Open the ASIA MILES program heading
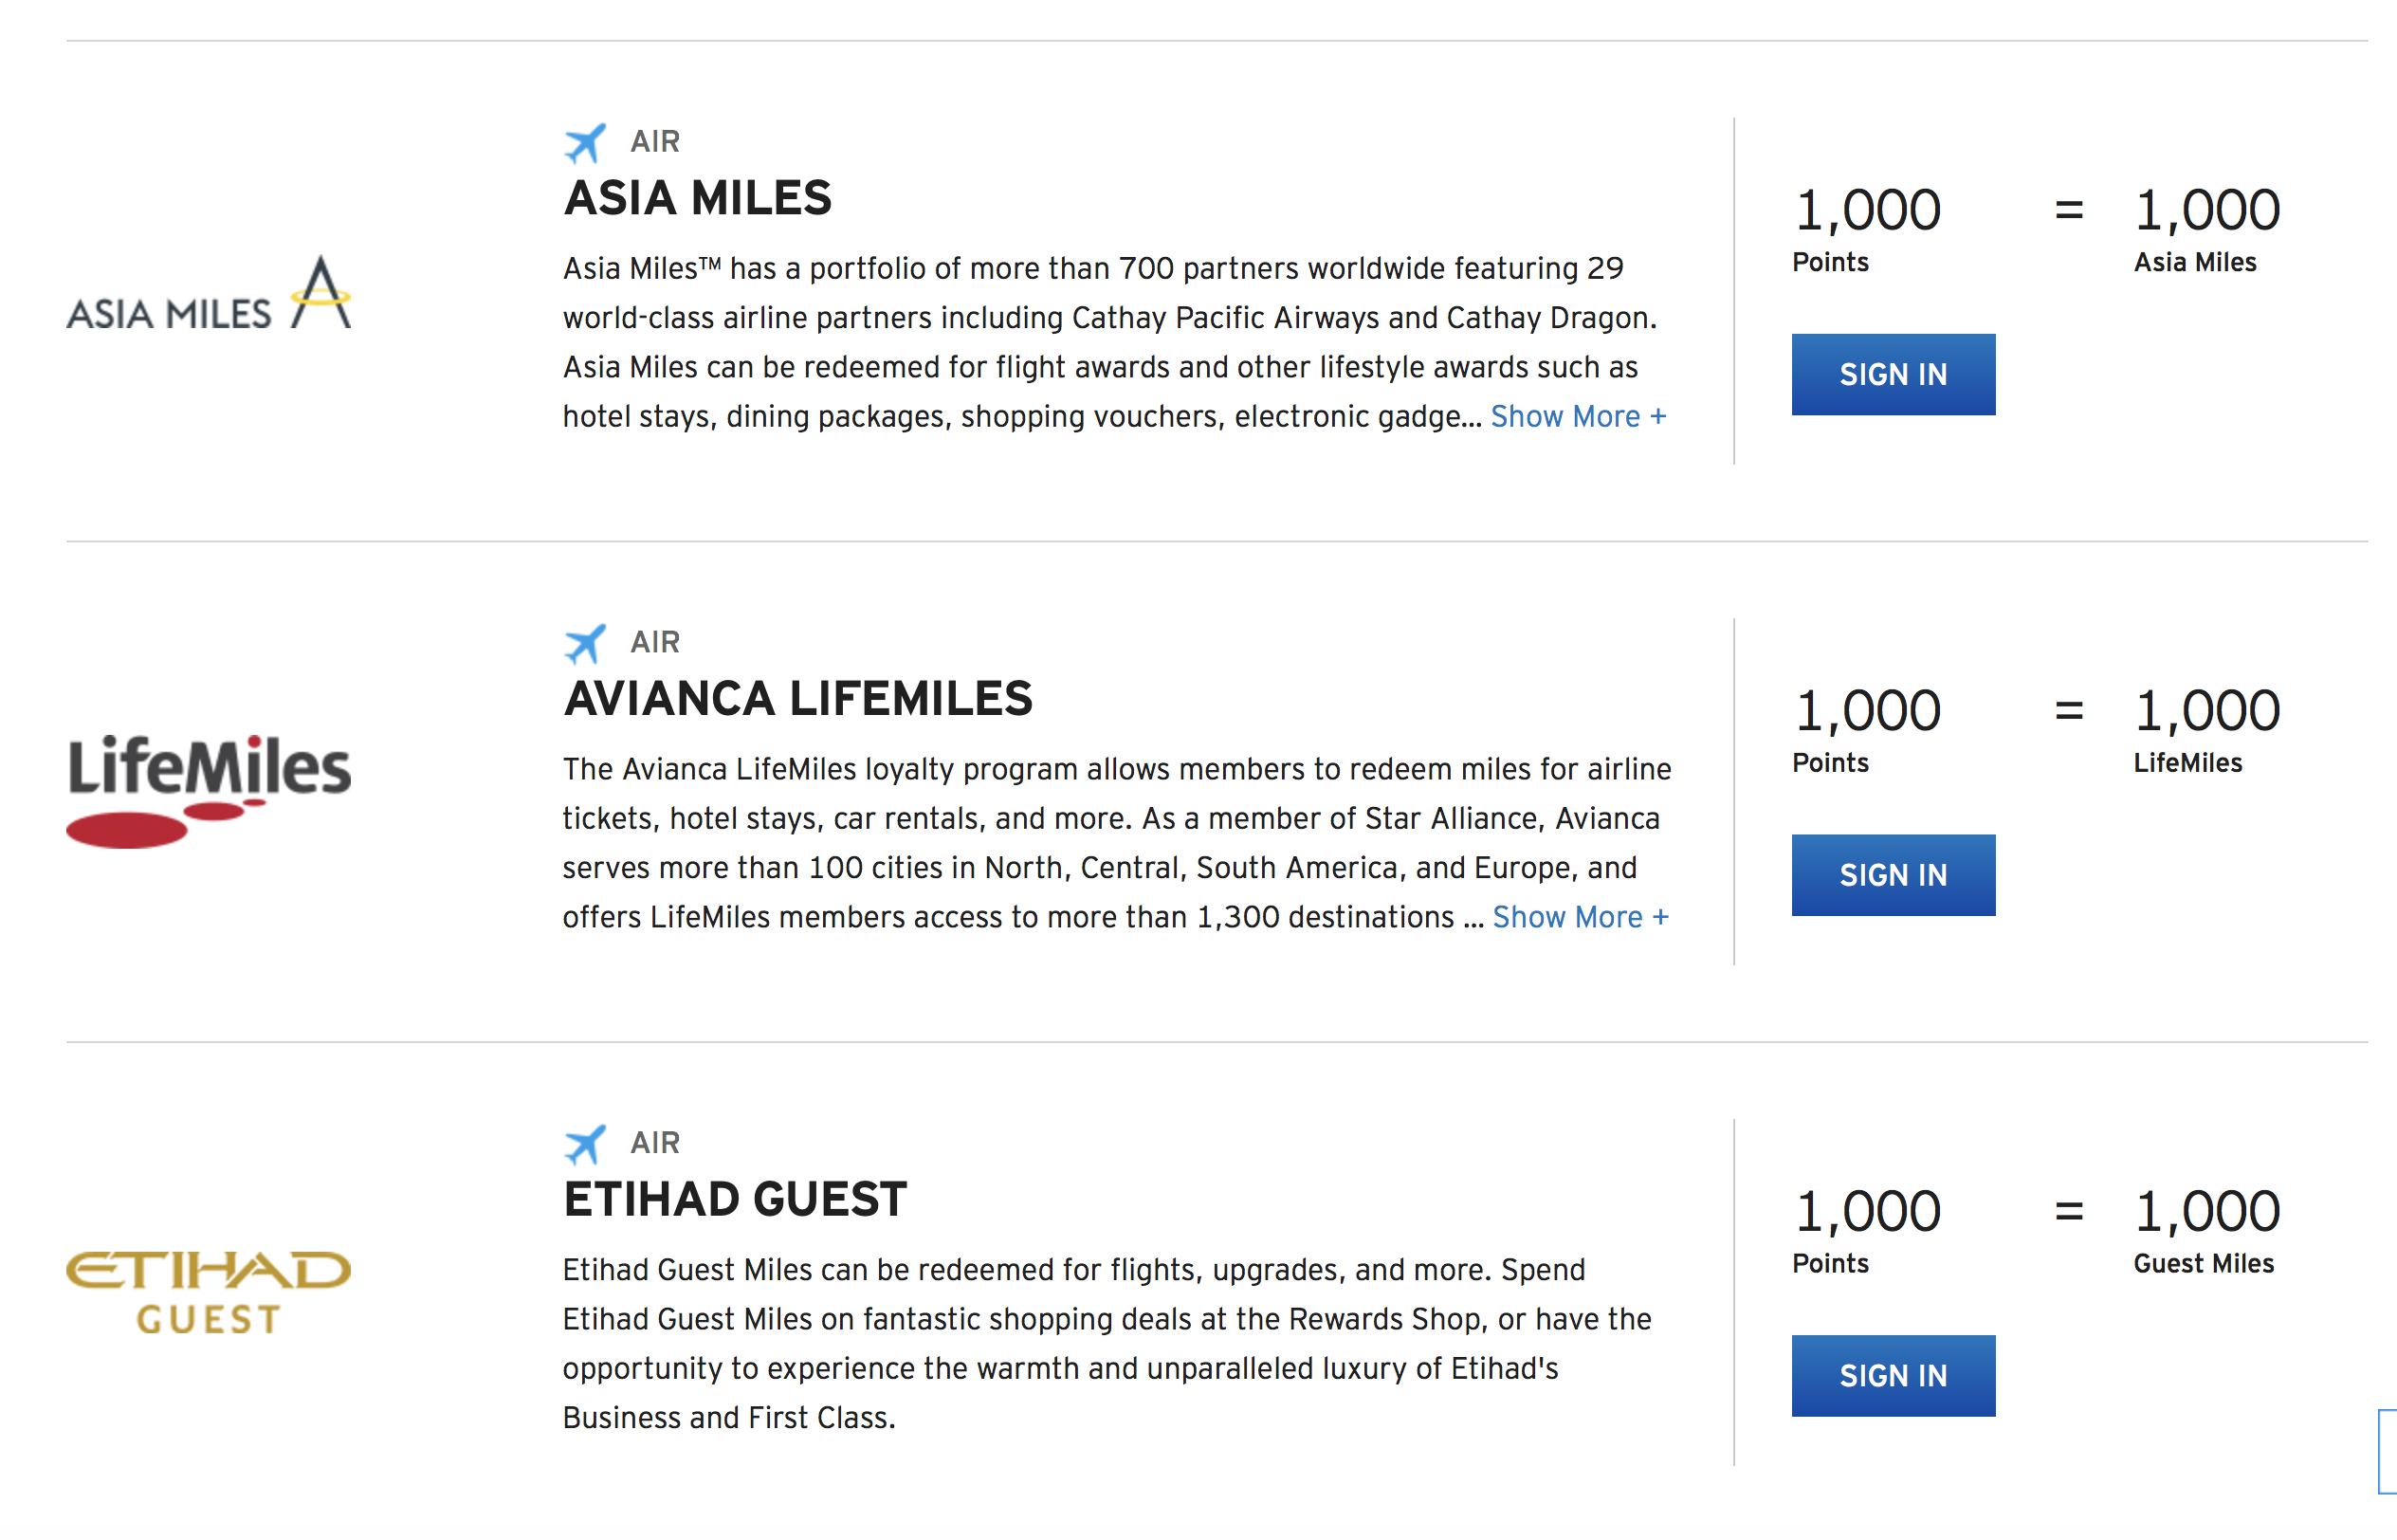The width and height of the screenshot is (2397, 1540). (698, 198)
